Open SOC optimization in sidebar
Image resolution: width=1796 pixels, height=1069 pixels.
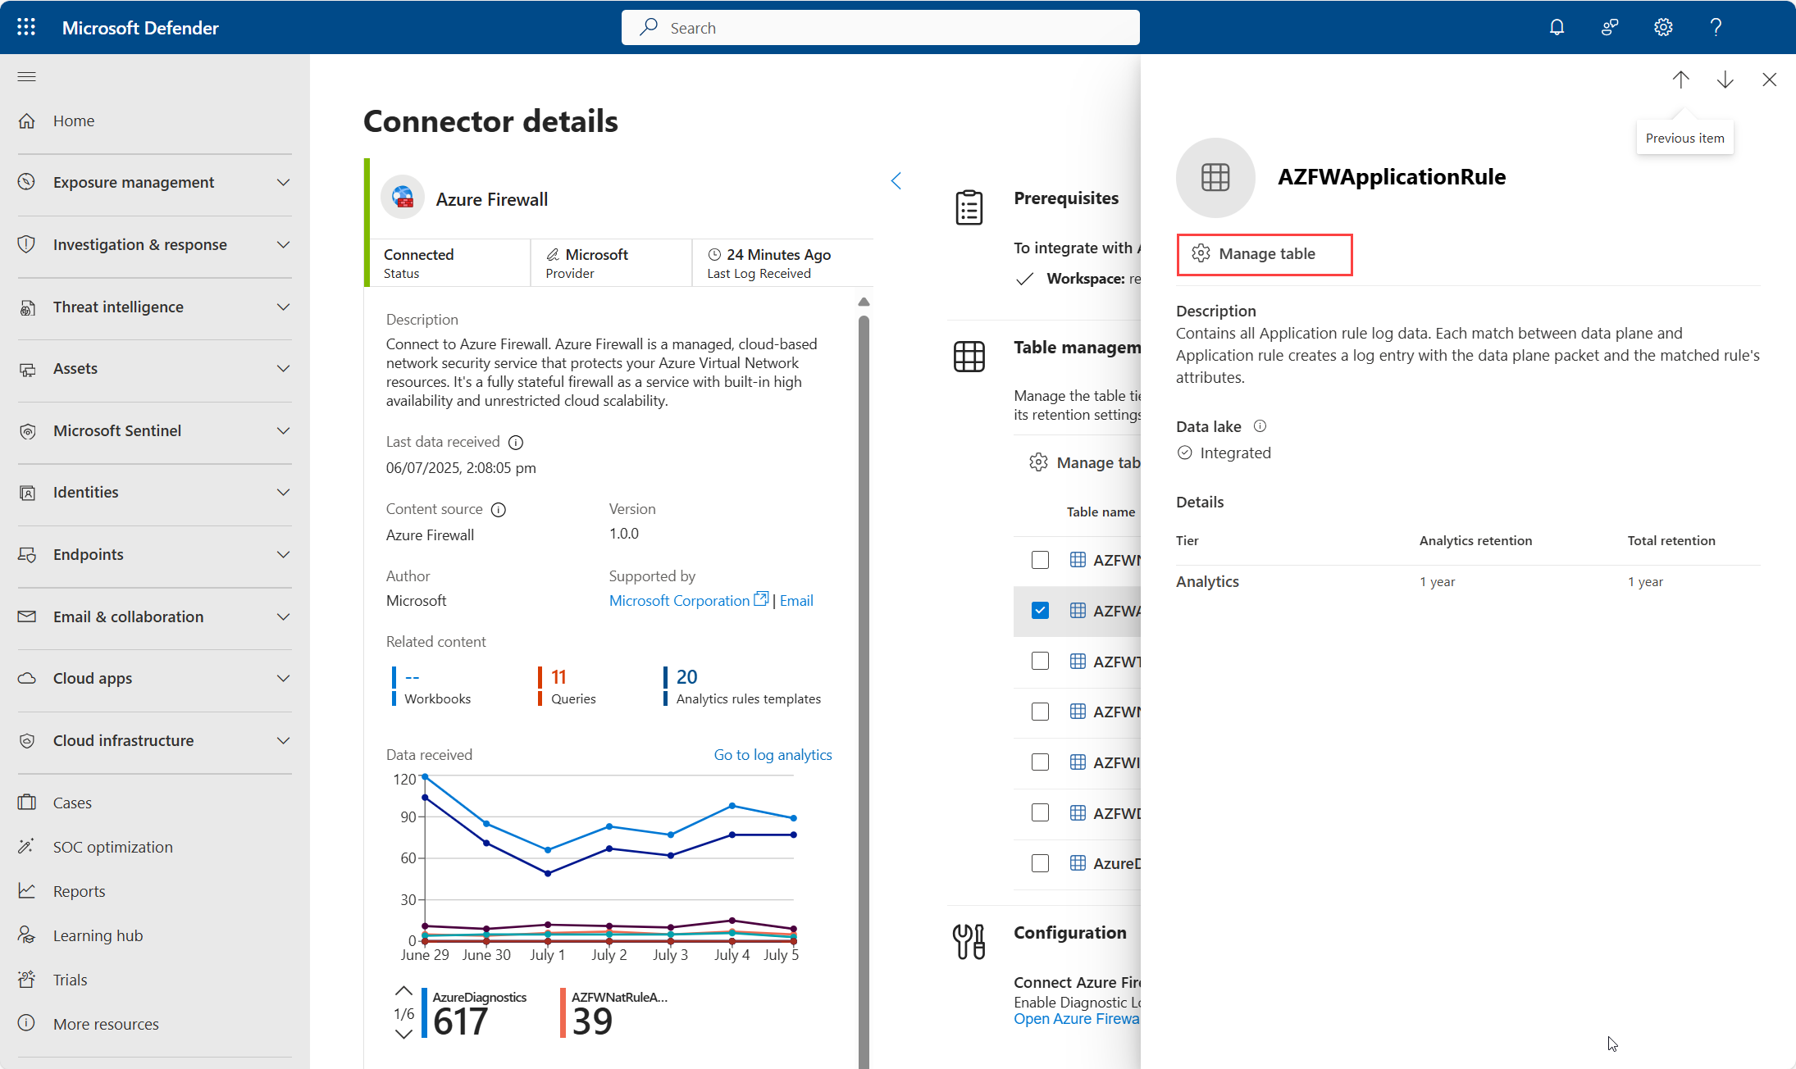click(x=112, y=847)
